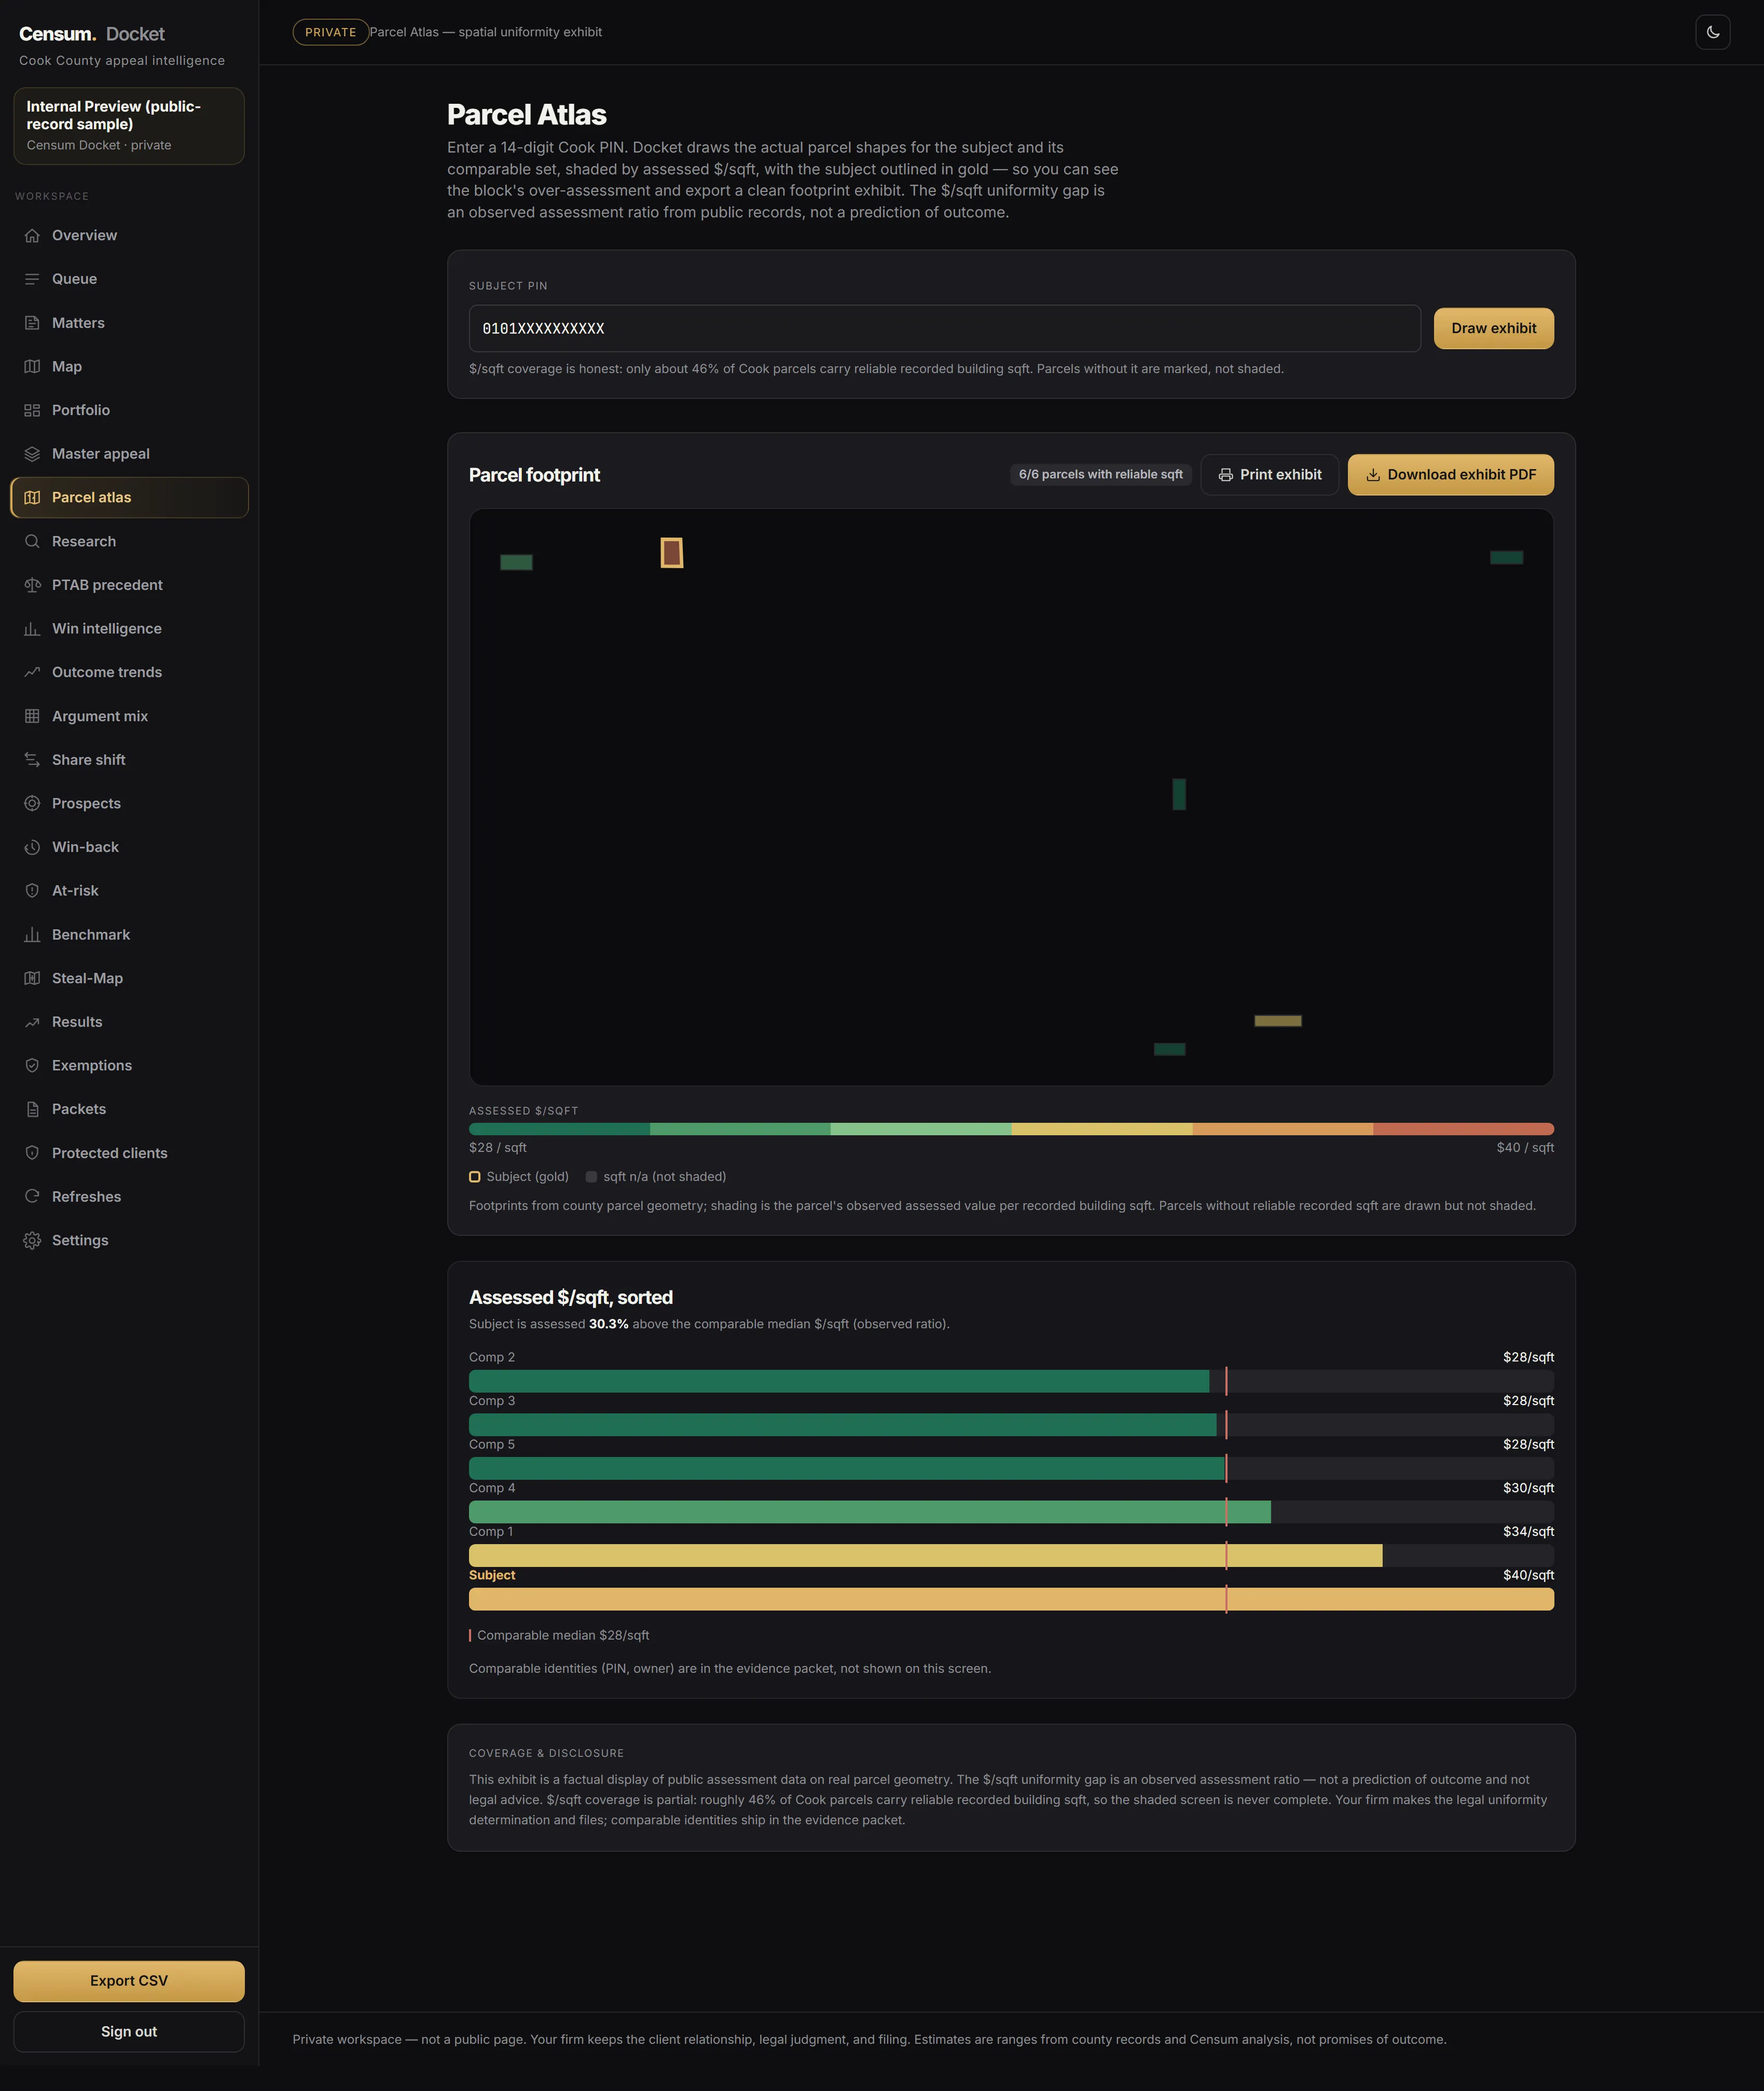Sign out of the workspace
The width and height of the screenshot is (1764, 2091).
(129, 2031)
